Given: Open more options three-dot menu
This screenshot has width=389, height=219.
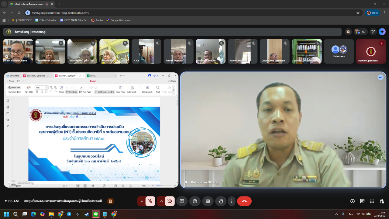Looking at the screenshot, I should 232,201.
